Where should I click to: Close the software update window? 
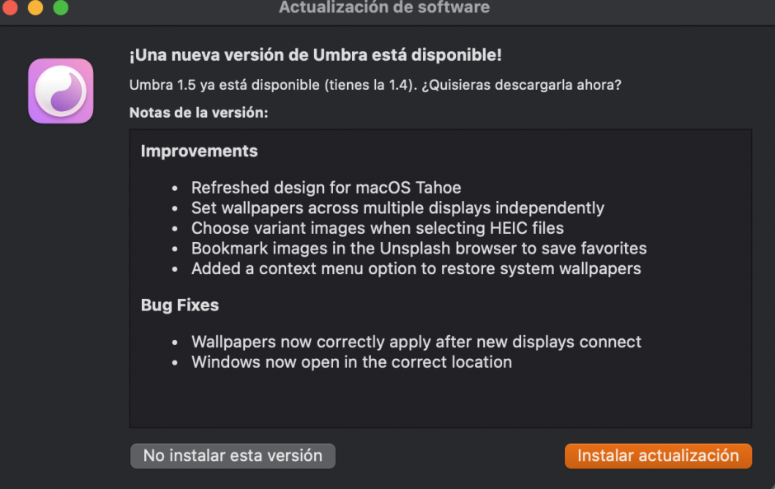pyautogui.click(x=10, y=8)
